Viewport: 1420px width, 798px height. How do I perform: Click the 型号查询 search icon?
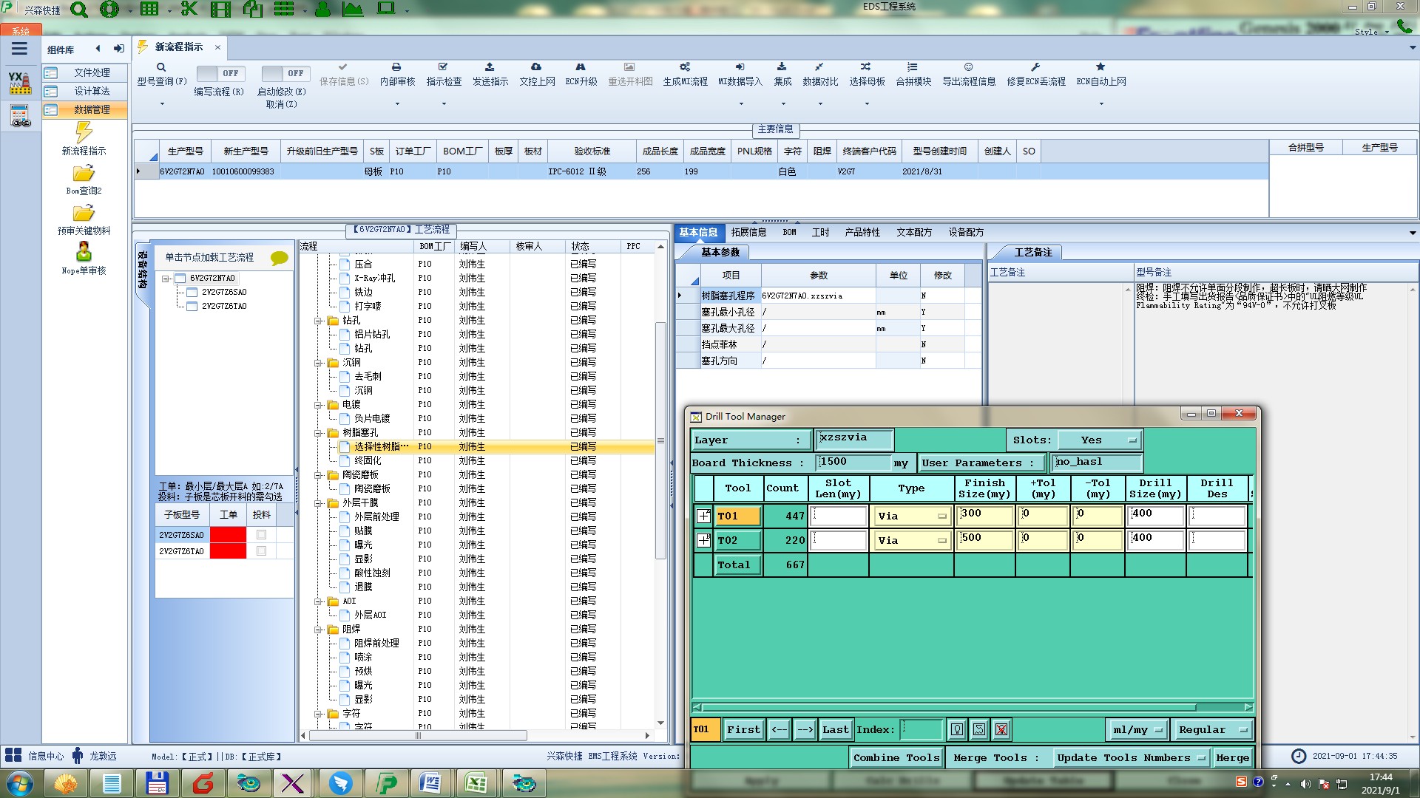click(160, 67)
